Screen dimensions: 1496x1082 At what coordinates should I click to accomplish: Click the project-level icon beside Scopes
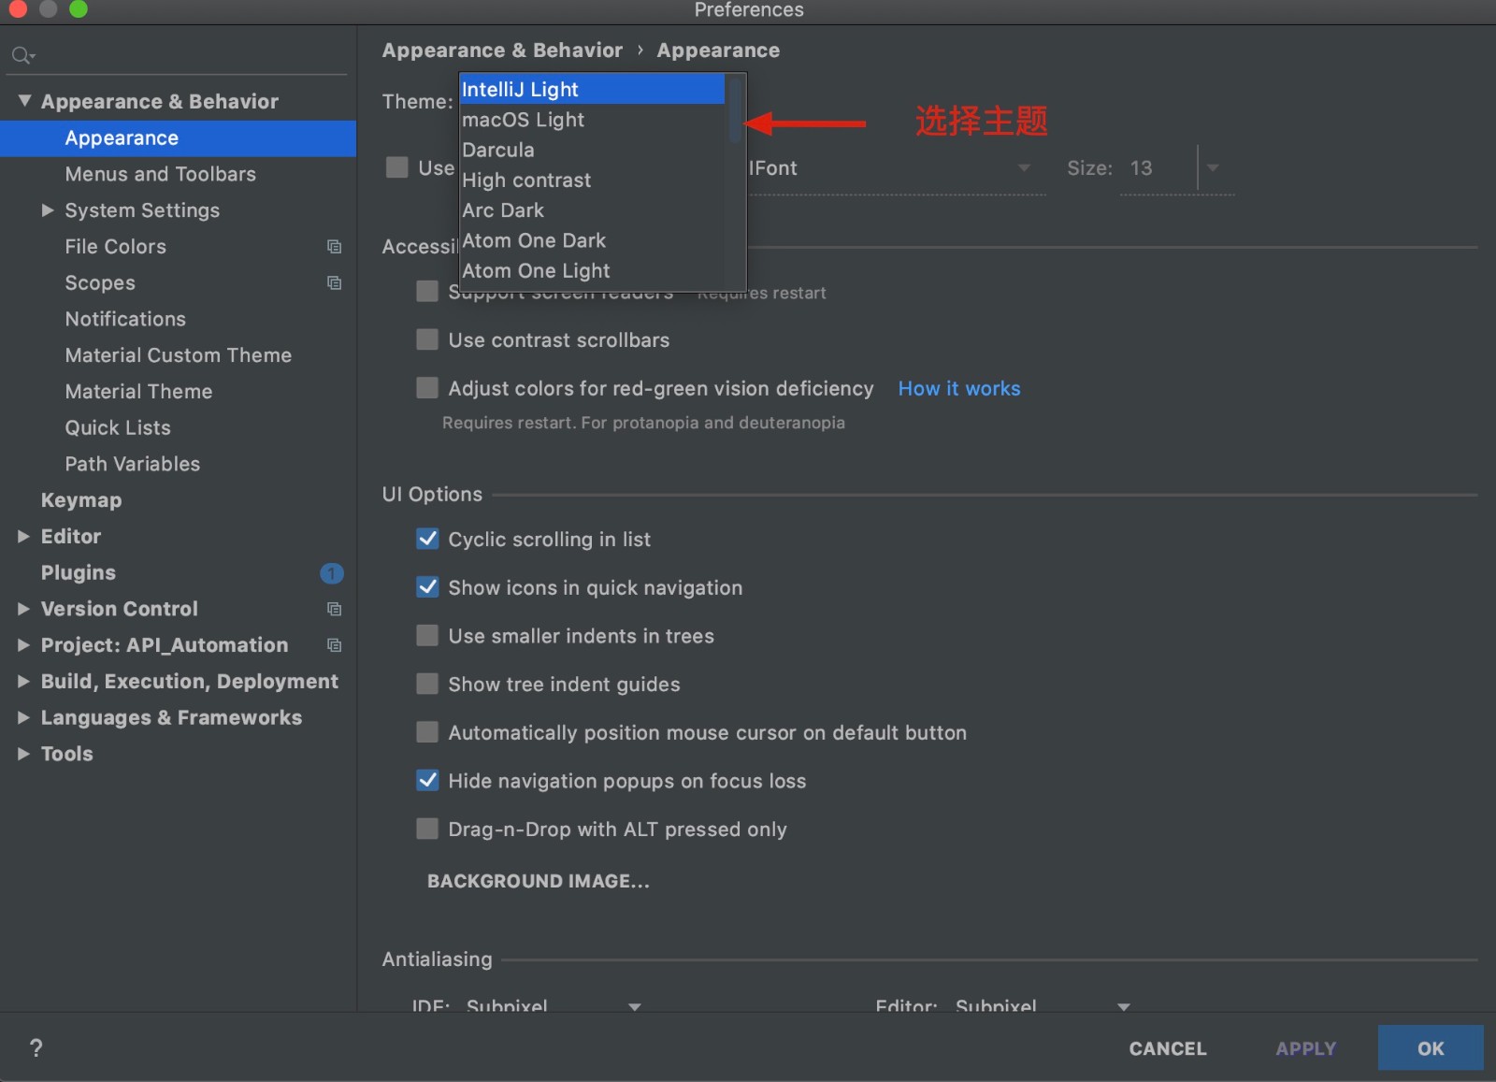point(334,283)
